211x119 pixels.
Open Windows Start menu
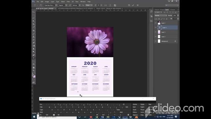click(34, 117)
